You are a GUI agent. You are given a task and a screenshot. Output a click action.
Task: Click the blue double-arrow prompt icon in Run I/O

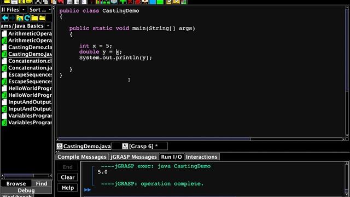click(x=87, y=190)
